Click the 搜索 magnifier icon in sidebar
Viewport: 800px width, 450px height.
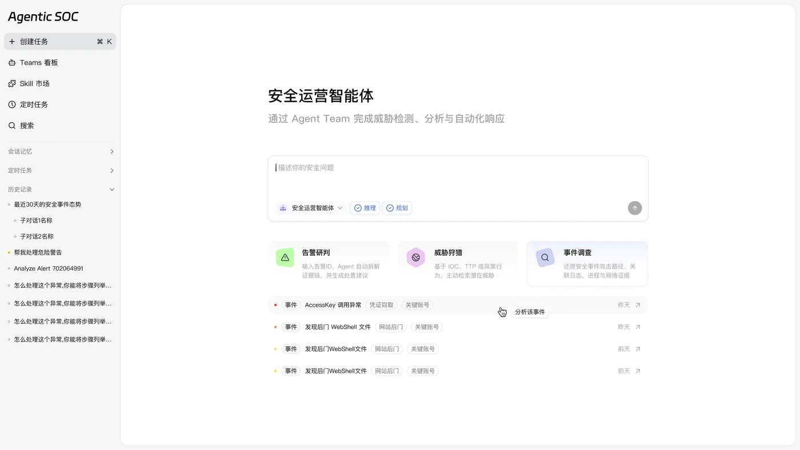[x=12, y=126]
